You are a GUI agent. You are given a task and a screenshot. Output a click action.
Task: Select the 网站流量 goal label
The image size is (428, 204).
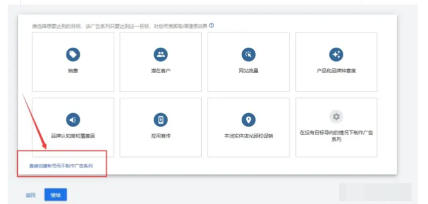[249, 71]
